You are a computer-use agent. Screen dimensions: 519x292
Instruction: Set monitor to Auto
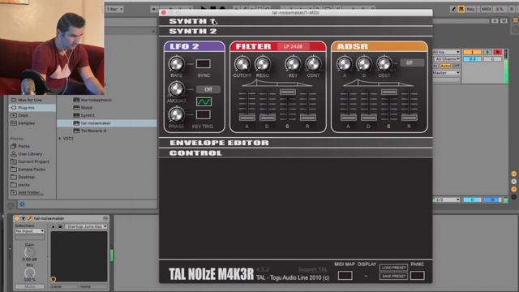point(445,66)
